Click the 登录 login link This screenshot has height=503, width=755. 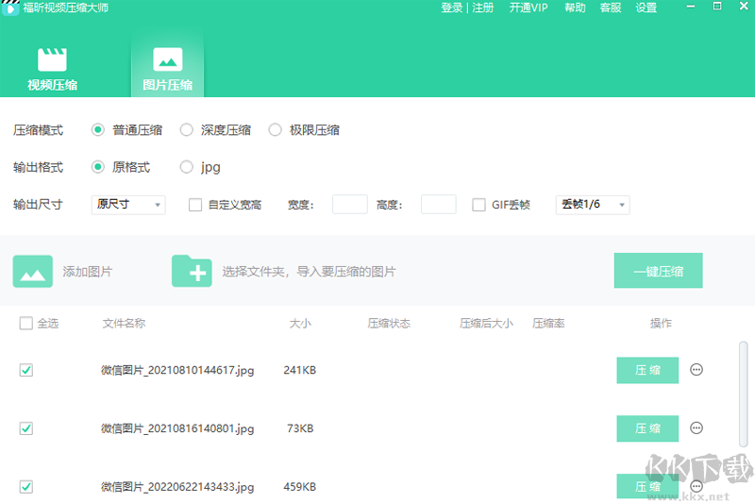pyautogui.click(x=452, y=8)
